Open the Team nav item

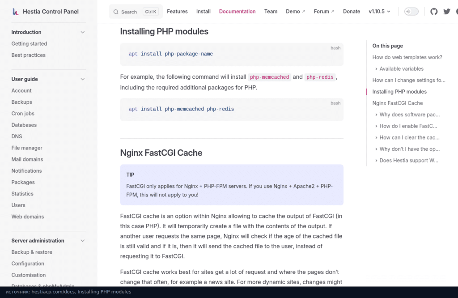pyautogui.click(x=271, y=11)
